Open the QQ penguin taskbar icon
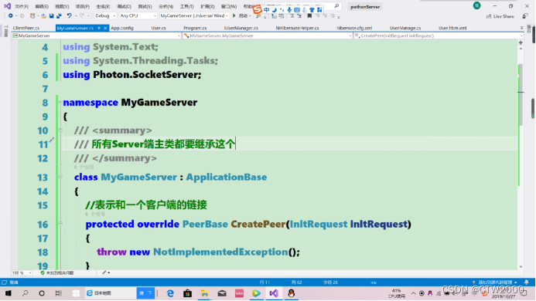The width and height of the screenshot is (536, 301). [x=292, y=293]
